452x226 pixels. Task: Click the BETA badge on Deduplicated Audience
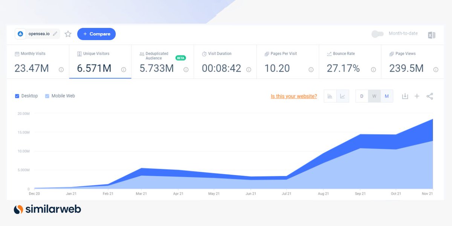pyautogui.click(x=181, y=58)
